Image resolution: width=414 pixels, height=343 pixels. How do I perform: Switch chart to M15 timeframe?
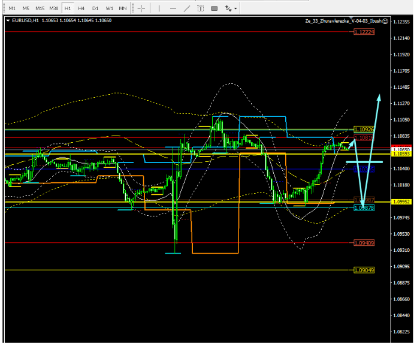point(40,8)
